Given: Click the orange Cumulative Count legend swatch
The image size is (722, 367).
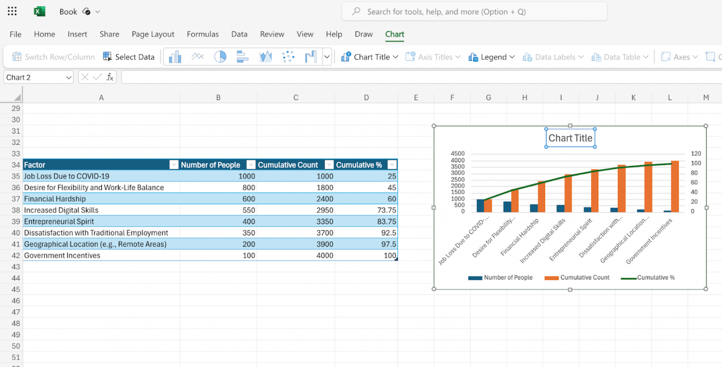Looking at the screenshot, I should [551, 278].
